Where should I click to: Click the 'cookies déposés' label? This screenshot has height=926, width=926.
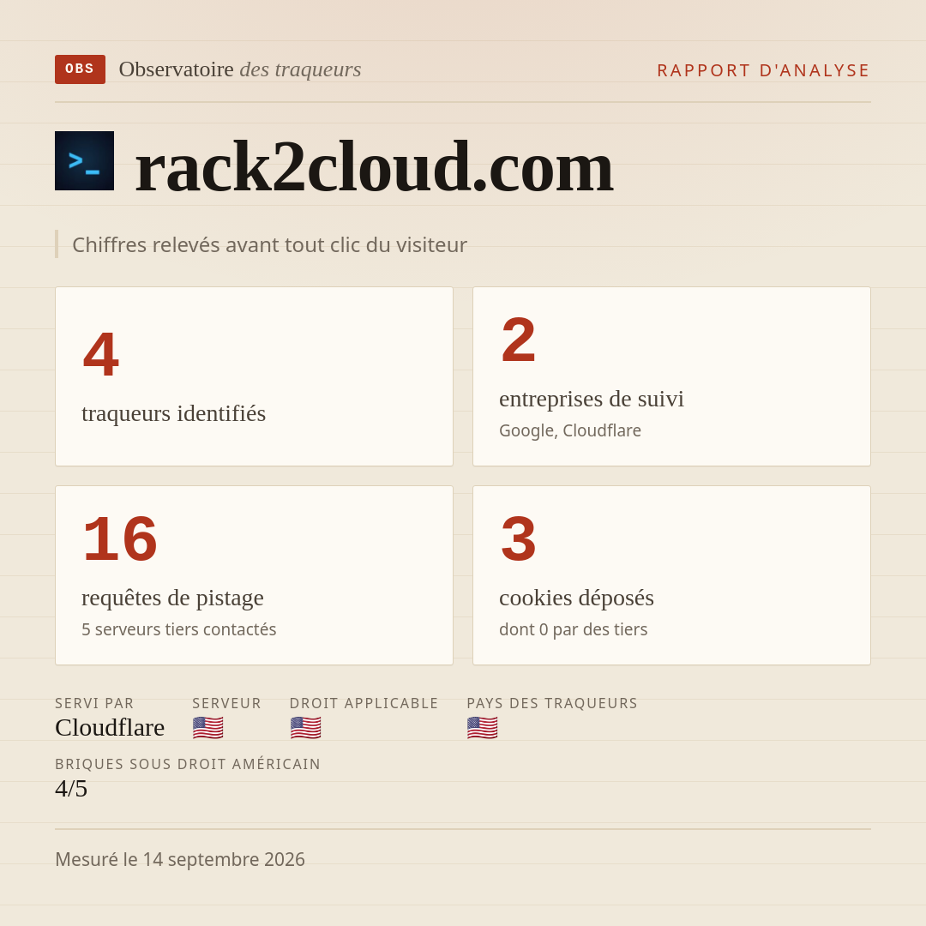pyautogui.click(x=576, y=598)
